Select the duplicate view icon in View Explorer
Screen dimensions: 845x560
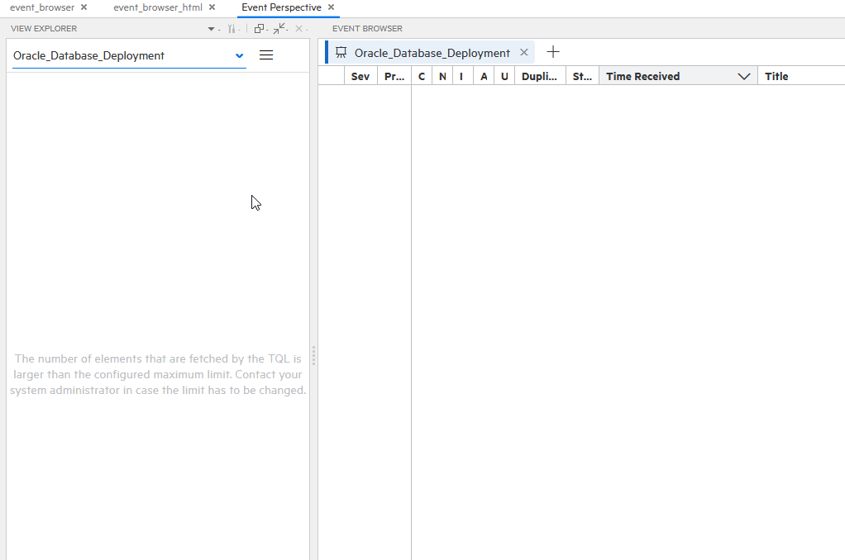pos(259,28)
